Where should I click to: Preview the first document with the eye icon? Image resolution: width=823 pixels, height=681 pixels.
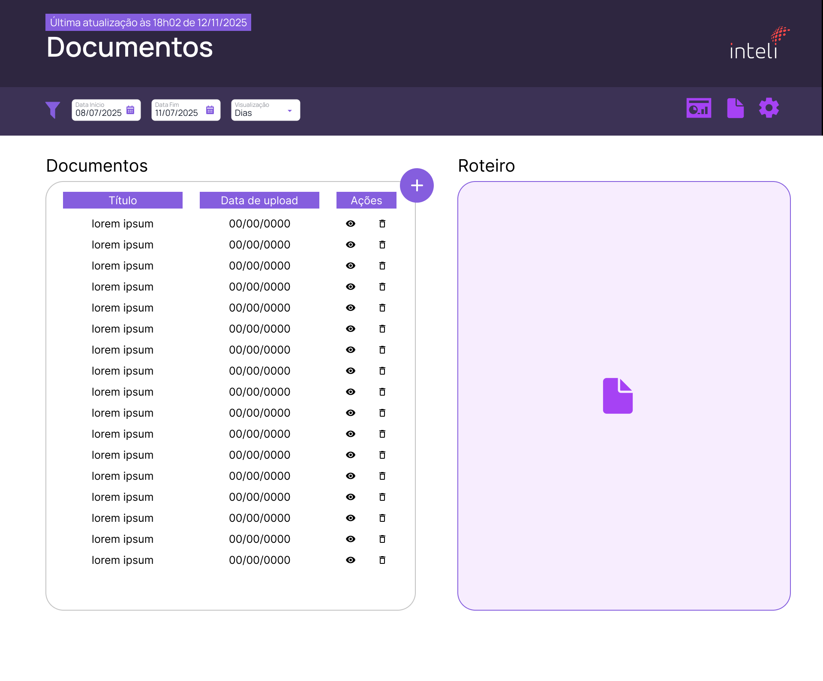(x=351, y=224)
